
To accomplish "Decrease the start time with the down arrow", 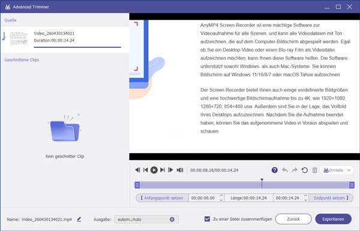I will click(x=221, y=200).
